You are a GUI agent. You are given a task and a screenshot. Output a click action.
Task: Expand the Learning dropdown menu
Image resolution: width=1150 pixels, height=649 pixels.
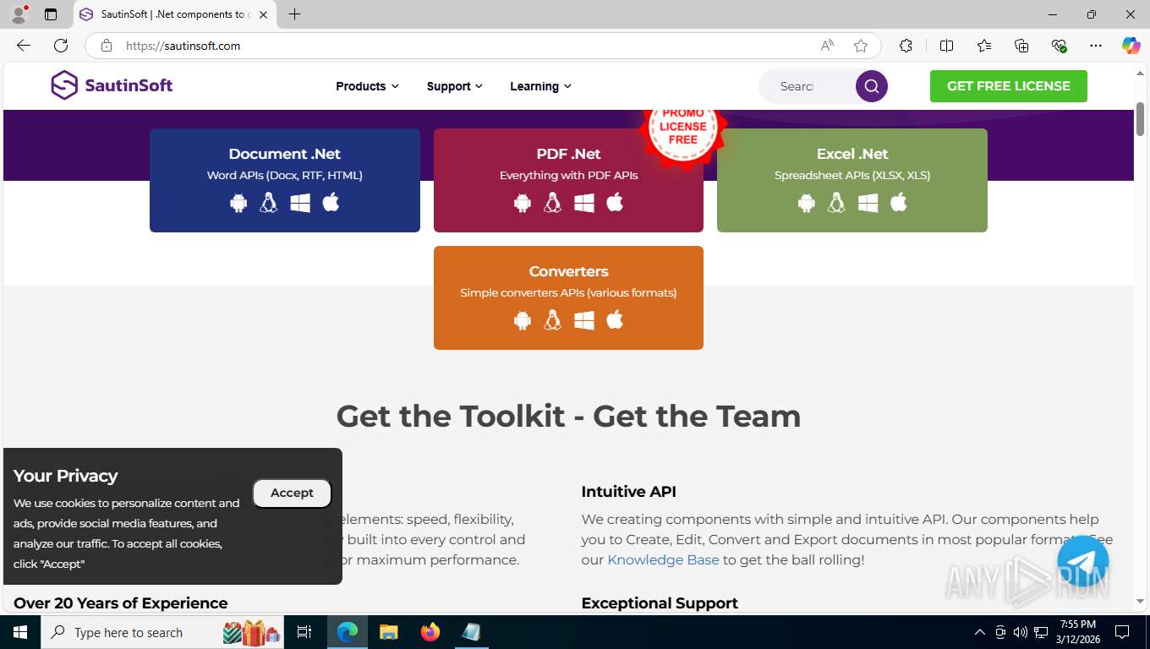540,86
